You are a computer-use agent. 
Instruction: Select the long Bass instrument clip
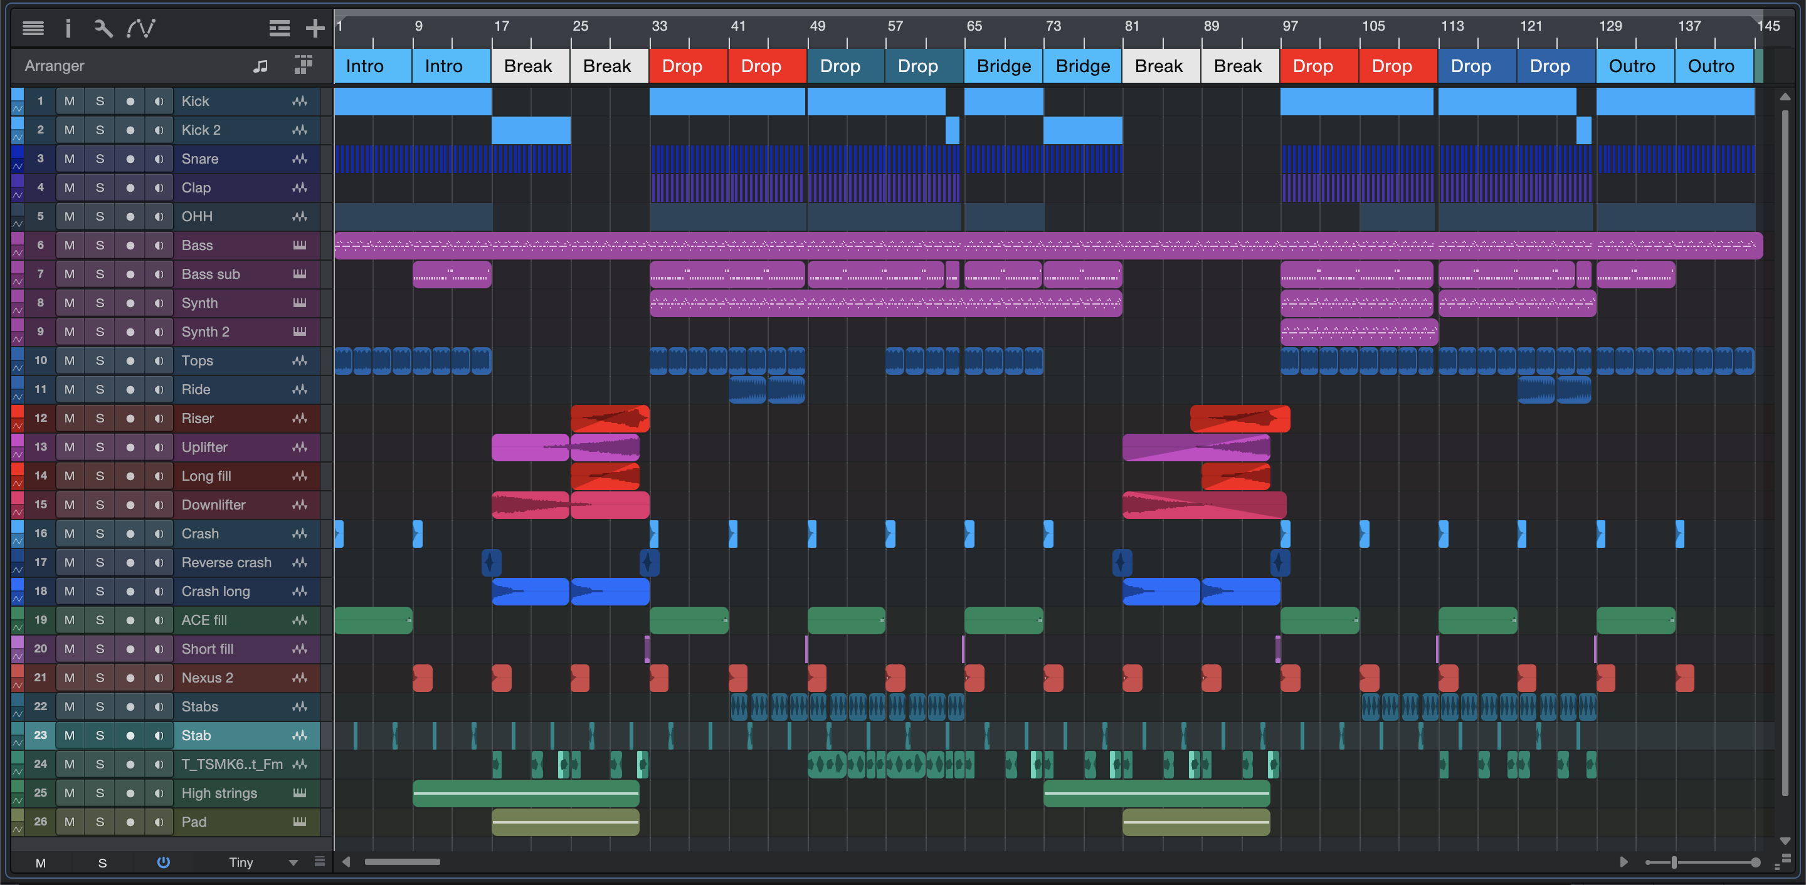1048,245
